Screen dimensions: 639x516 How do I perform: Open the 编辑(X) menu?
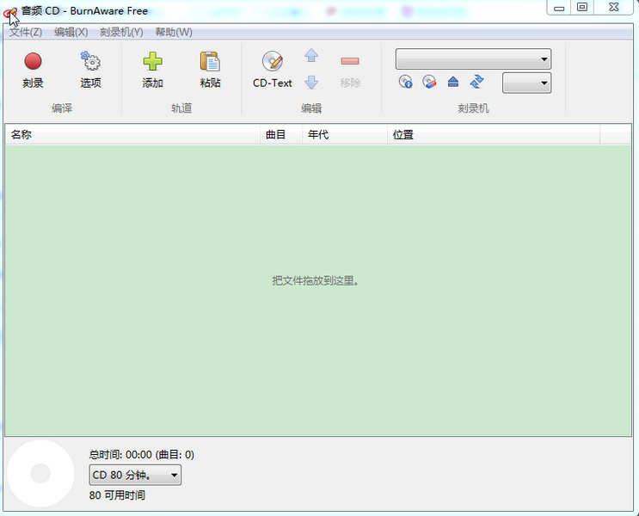point(71,32)
